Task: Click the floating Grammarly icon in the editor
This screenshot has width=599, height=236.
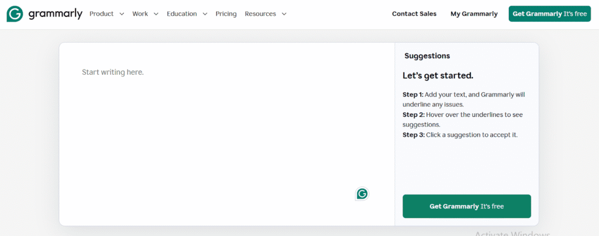Action: 362,194
